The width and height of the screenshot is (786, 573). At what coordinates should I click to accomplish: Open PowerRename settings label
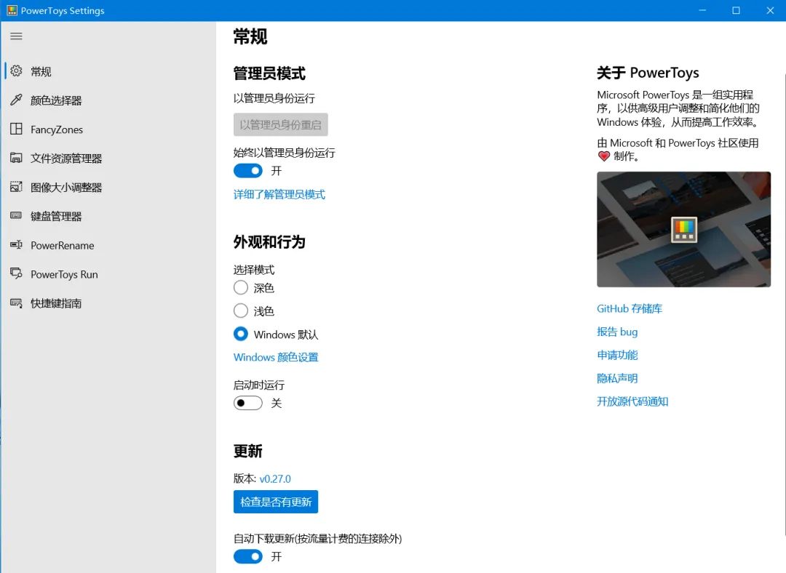click(62, 246)
